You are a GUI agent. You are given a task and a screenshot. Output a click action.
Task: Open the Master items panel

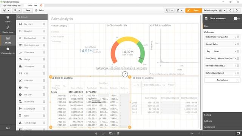pos(8,30)
